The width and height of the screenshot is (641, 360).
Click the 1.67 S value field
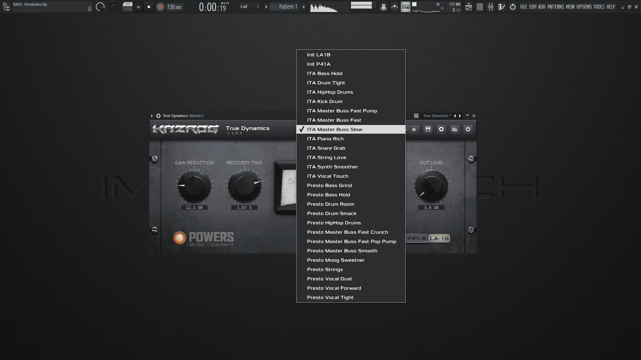[244, 207]
